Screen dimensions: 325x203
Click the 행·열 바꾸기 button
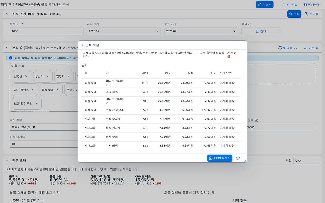click(288, 48)
